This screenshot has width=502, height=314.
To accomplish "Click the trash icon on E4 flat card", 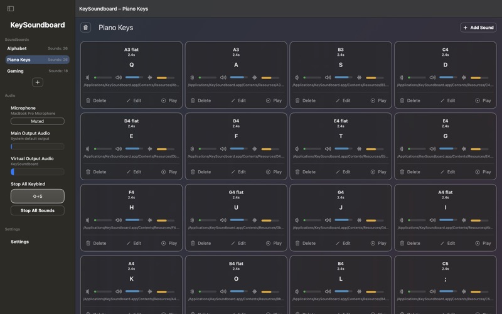I will pyautogui.click(x=297, y=172).
